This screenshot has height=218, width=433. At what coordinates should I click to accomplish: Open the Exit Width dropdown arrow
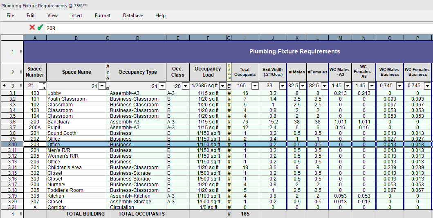click(x=282, y=86)
